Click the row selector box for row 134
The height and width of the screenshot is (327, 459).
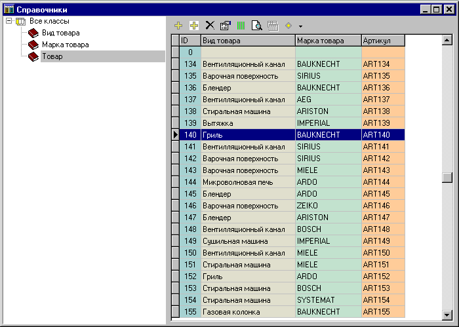click(175, 64)
